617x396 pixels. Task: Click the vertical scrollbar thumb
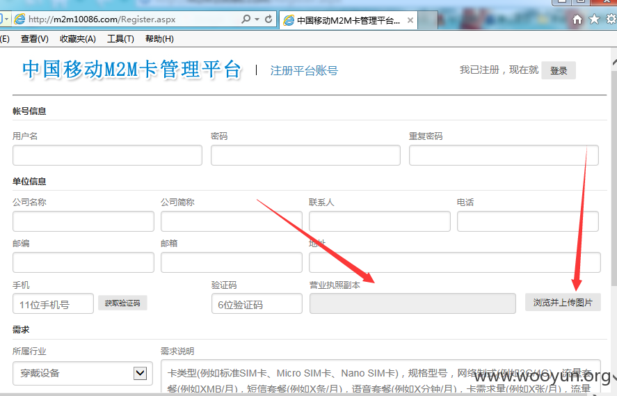click(x=614, y=177)
